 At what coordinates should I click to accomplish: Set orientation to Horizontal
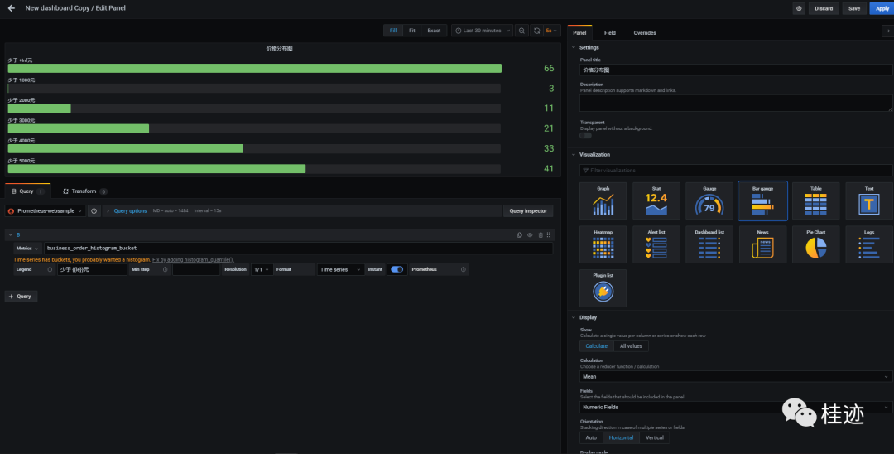[x=621, y=437]
